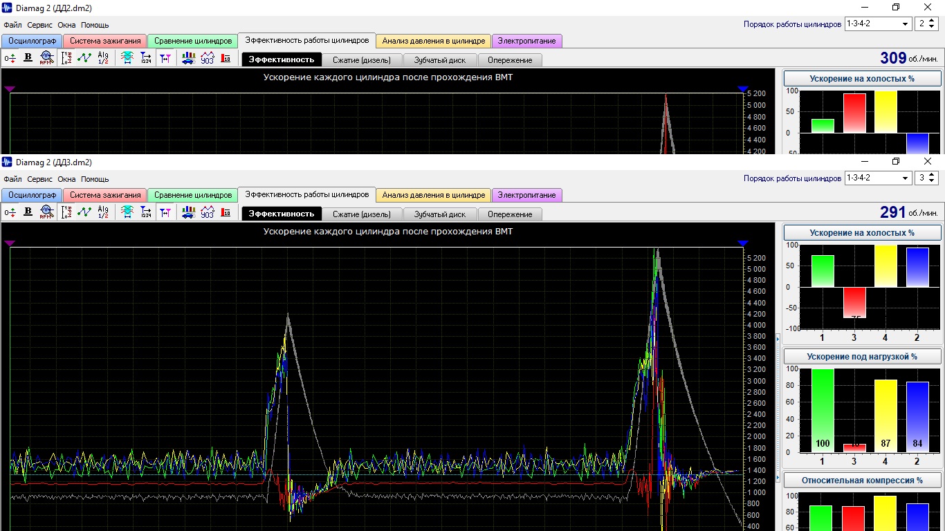Click the bold B icon in ДД3 toolbar
This screenshot has width=945, height=531.
click(x=28, y=213)
